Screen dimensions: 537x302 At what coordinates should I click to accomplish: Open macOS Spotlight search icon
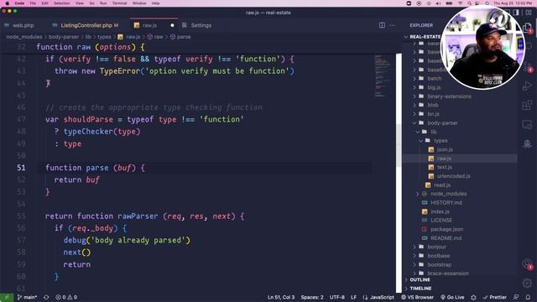tap(470, 3)
